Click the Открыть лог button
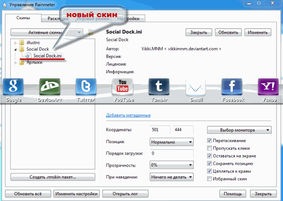Viewport: 283px width, 201px height. [125, 194]
